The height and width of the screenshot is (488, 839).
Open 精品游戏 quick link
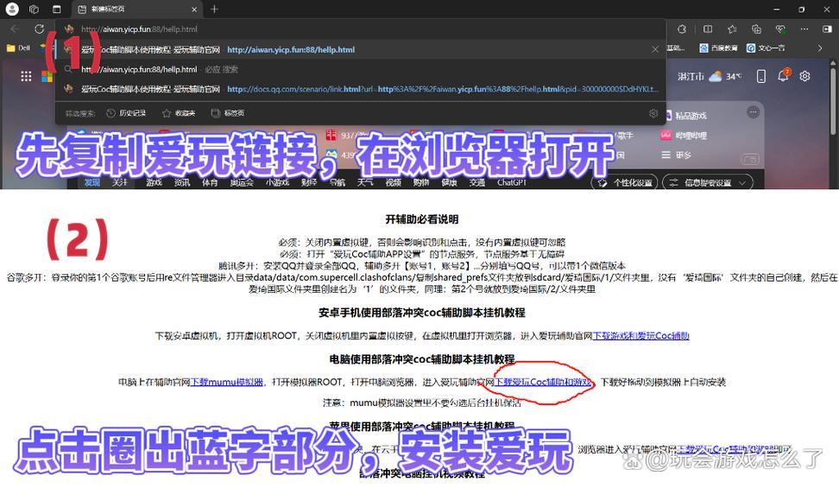click(686, 116)
